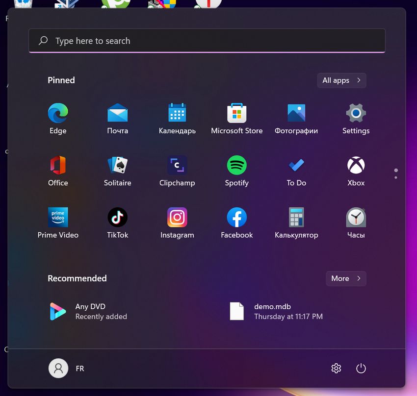Launch Office
Screen dimensions: 417x396
58,171
